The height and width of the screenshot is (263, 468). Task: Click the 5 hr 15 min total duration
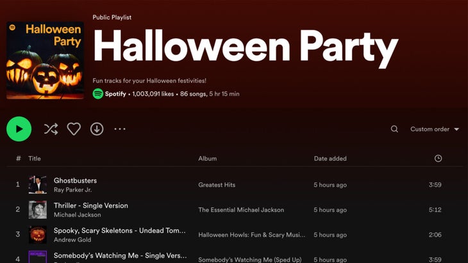224,94
